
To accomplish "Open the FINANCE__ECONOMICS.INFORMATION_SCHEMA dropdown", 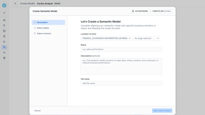I will pyautogui.click(x=106, y=38).
